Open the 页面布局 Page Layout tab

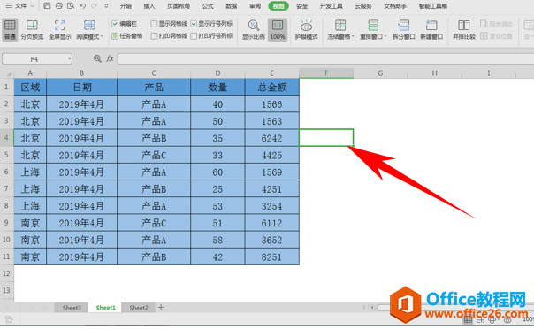(179, 6)
